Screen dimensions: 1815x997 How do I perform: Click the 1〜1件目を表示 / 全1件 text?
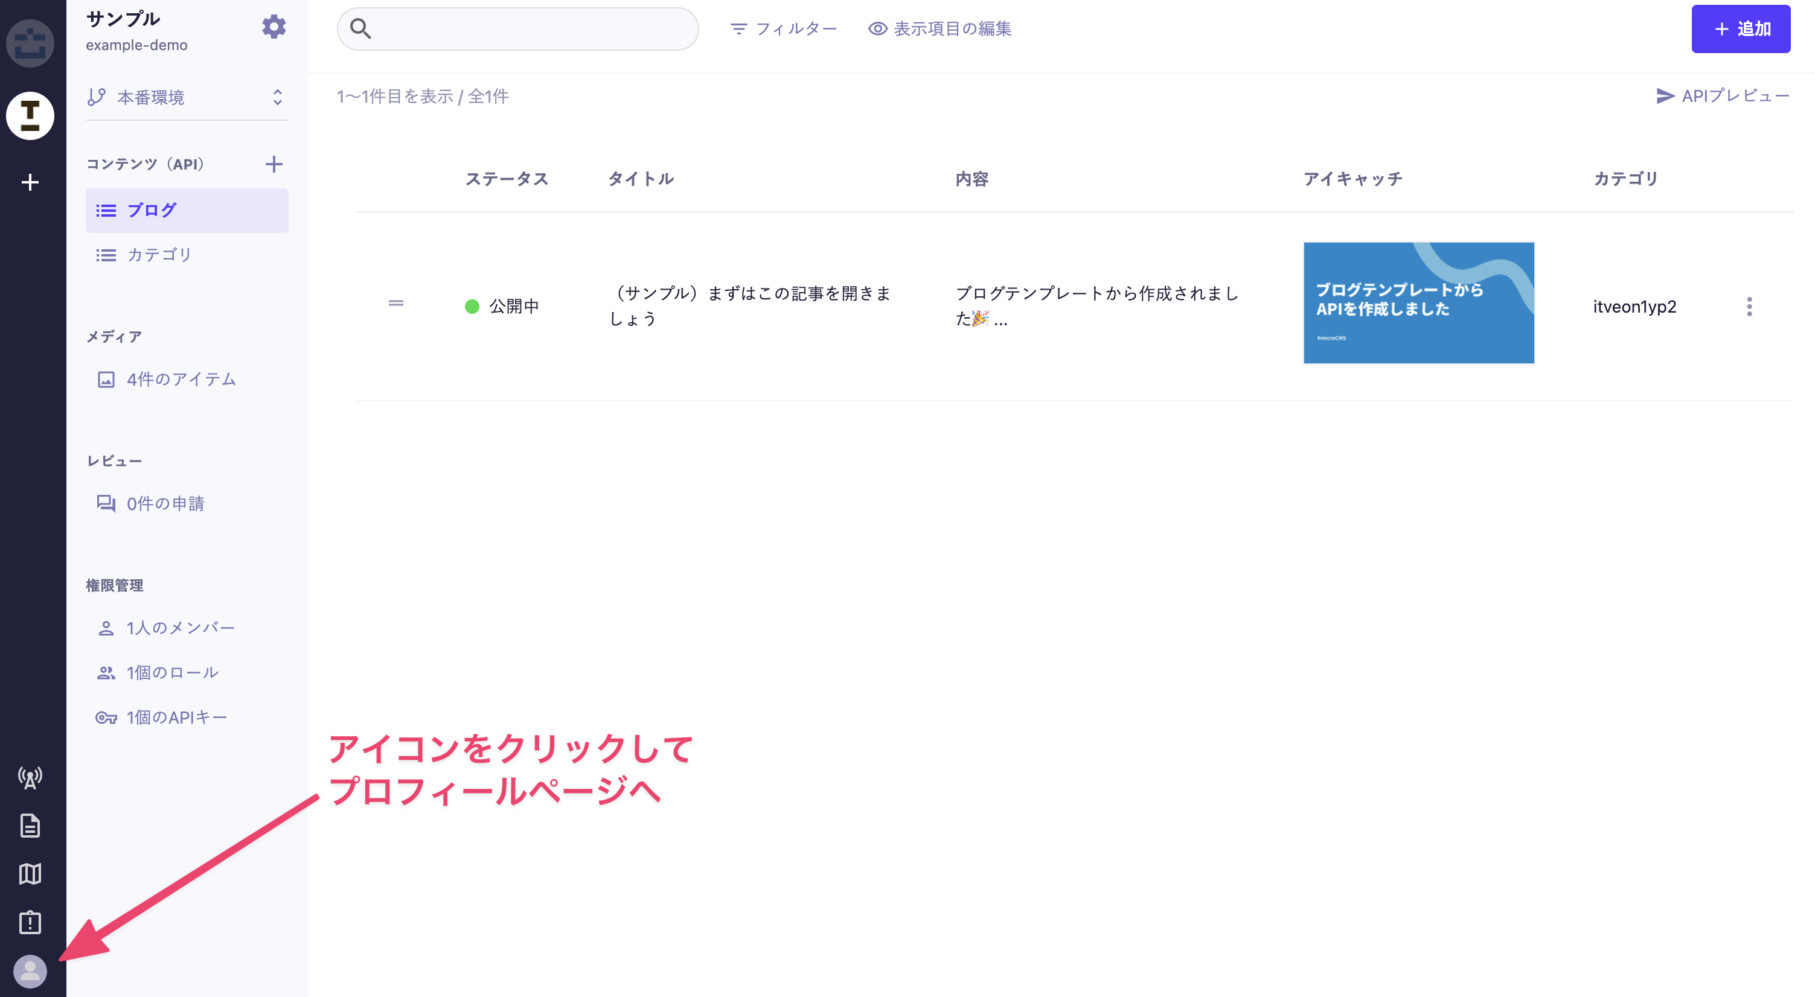(423, 97)
